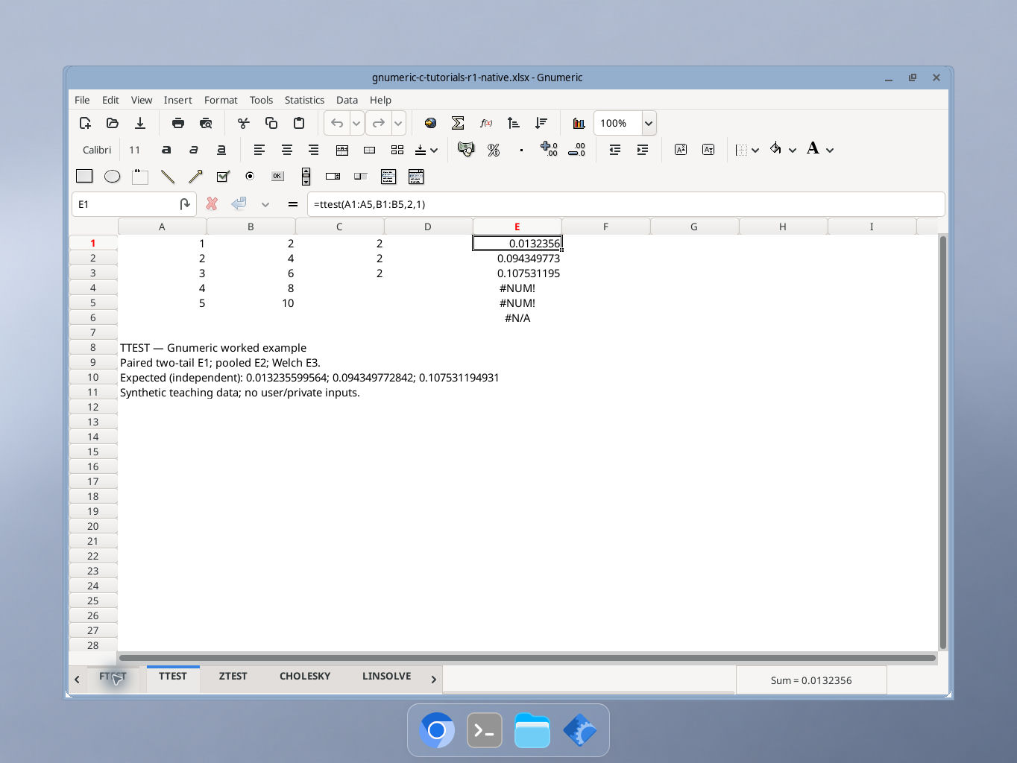Cut the selection with scissors icon
This screenshot has width=1017, height=763.
tap(244, 123)
